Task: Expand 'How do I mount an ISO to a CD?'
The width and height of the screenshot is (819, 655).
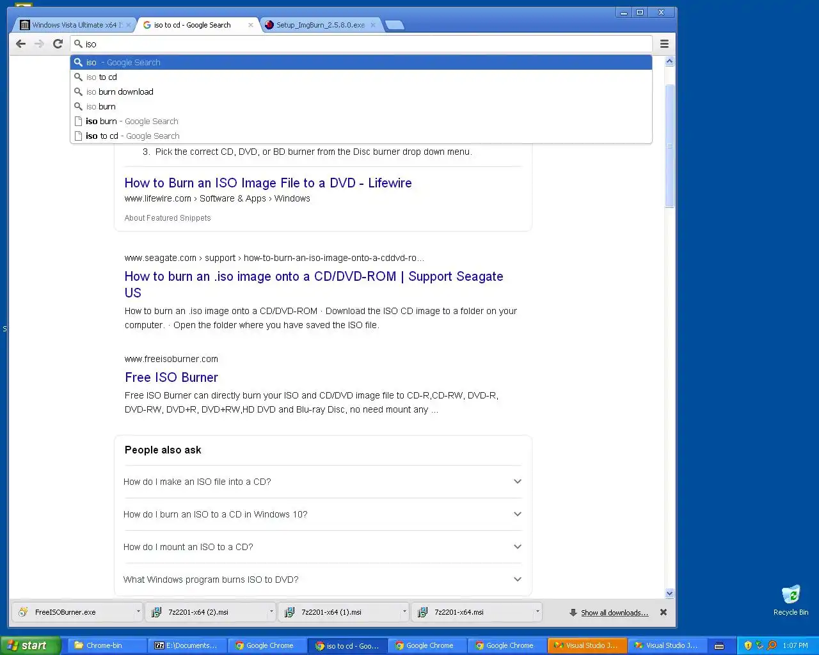Action: 322,547
